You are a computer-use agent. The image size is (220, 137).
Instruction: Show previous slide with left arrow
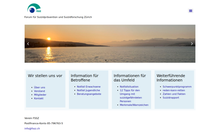pyautogui.click(x=28, y=44)
